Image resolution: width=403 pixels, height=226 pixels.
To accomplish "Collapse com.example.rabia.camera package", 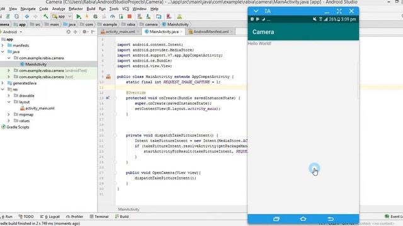I will [x=9, y=58].
